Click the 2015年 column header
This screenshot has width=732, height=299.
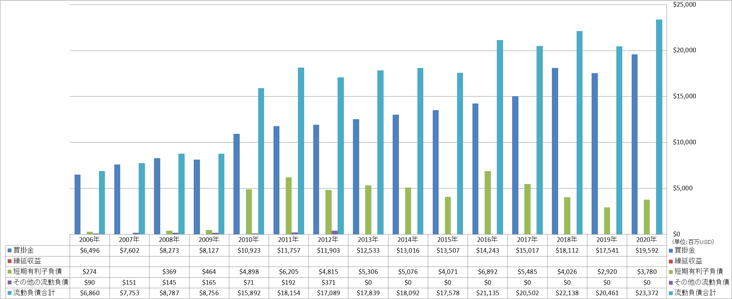pos(448,240)
